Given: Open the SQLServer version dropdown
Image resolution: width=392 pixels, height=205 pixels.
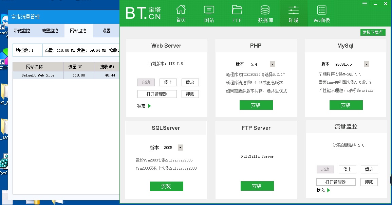Looking at the screenshot, I should click(180, 148).
